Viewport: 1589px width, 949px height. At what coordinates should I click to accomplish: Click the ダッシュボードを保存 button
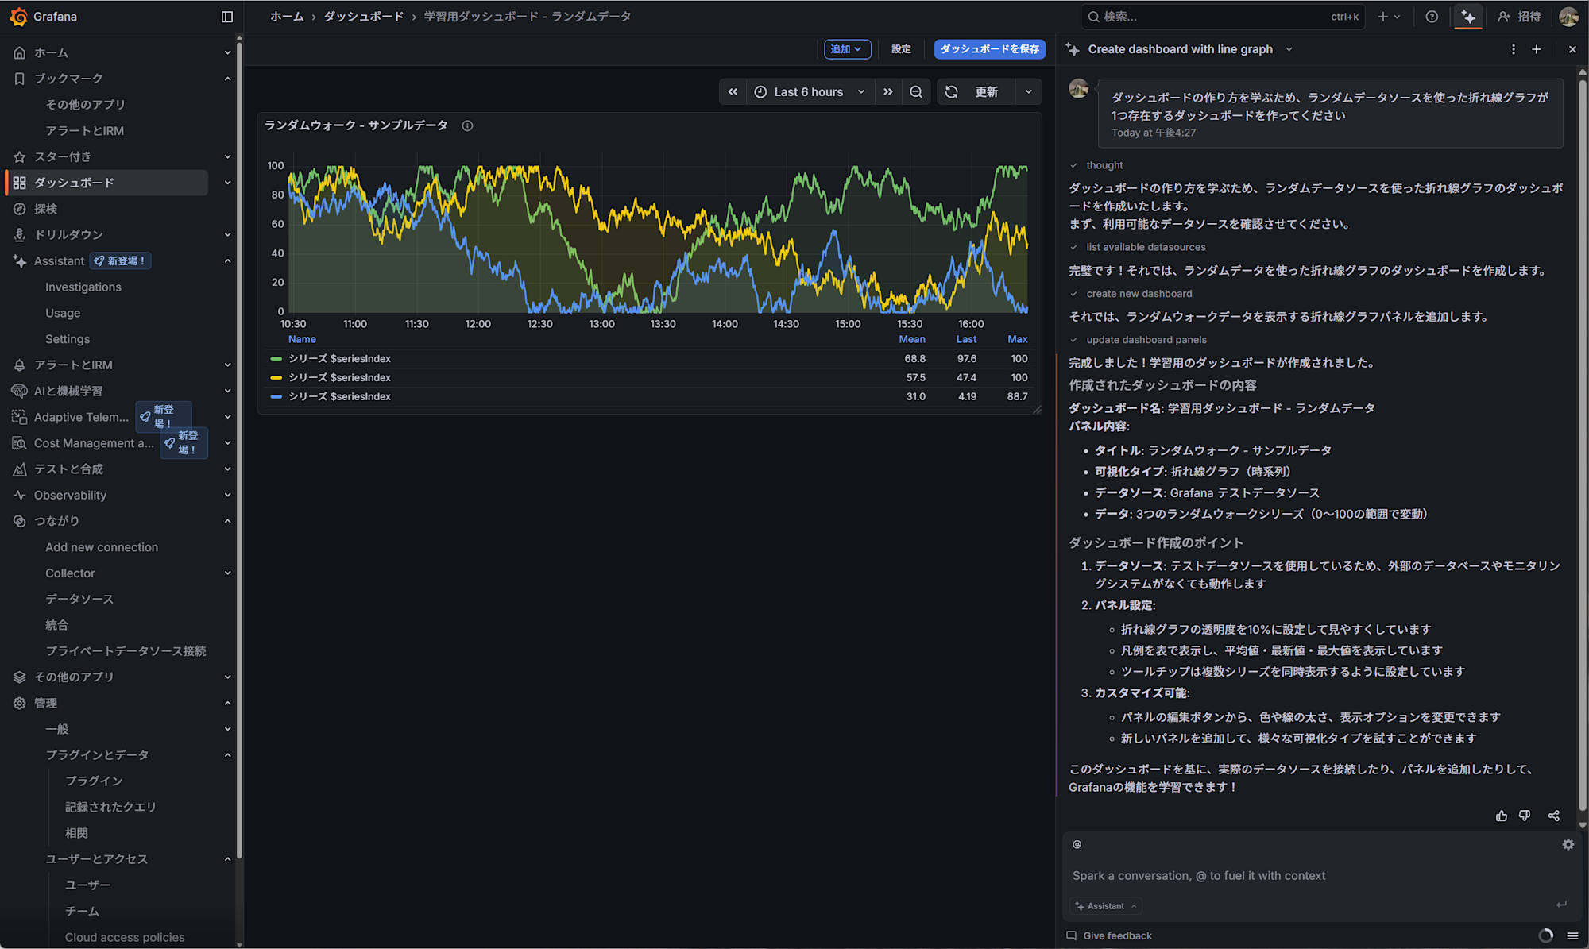[x=989, y=49]
